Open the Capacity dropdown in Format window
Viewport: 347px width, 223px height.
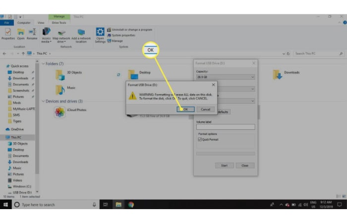coord(226,77)
